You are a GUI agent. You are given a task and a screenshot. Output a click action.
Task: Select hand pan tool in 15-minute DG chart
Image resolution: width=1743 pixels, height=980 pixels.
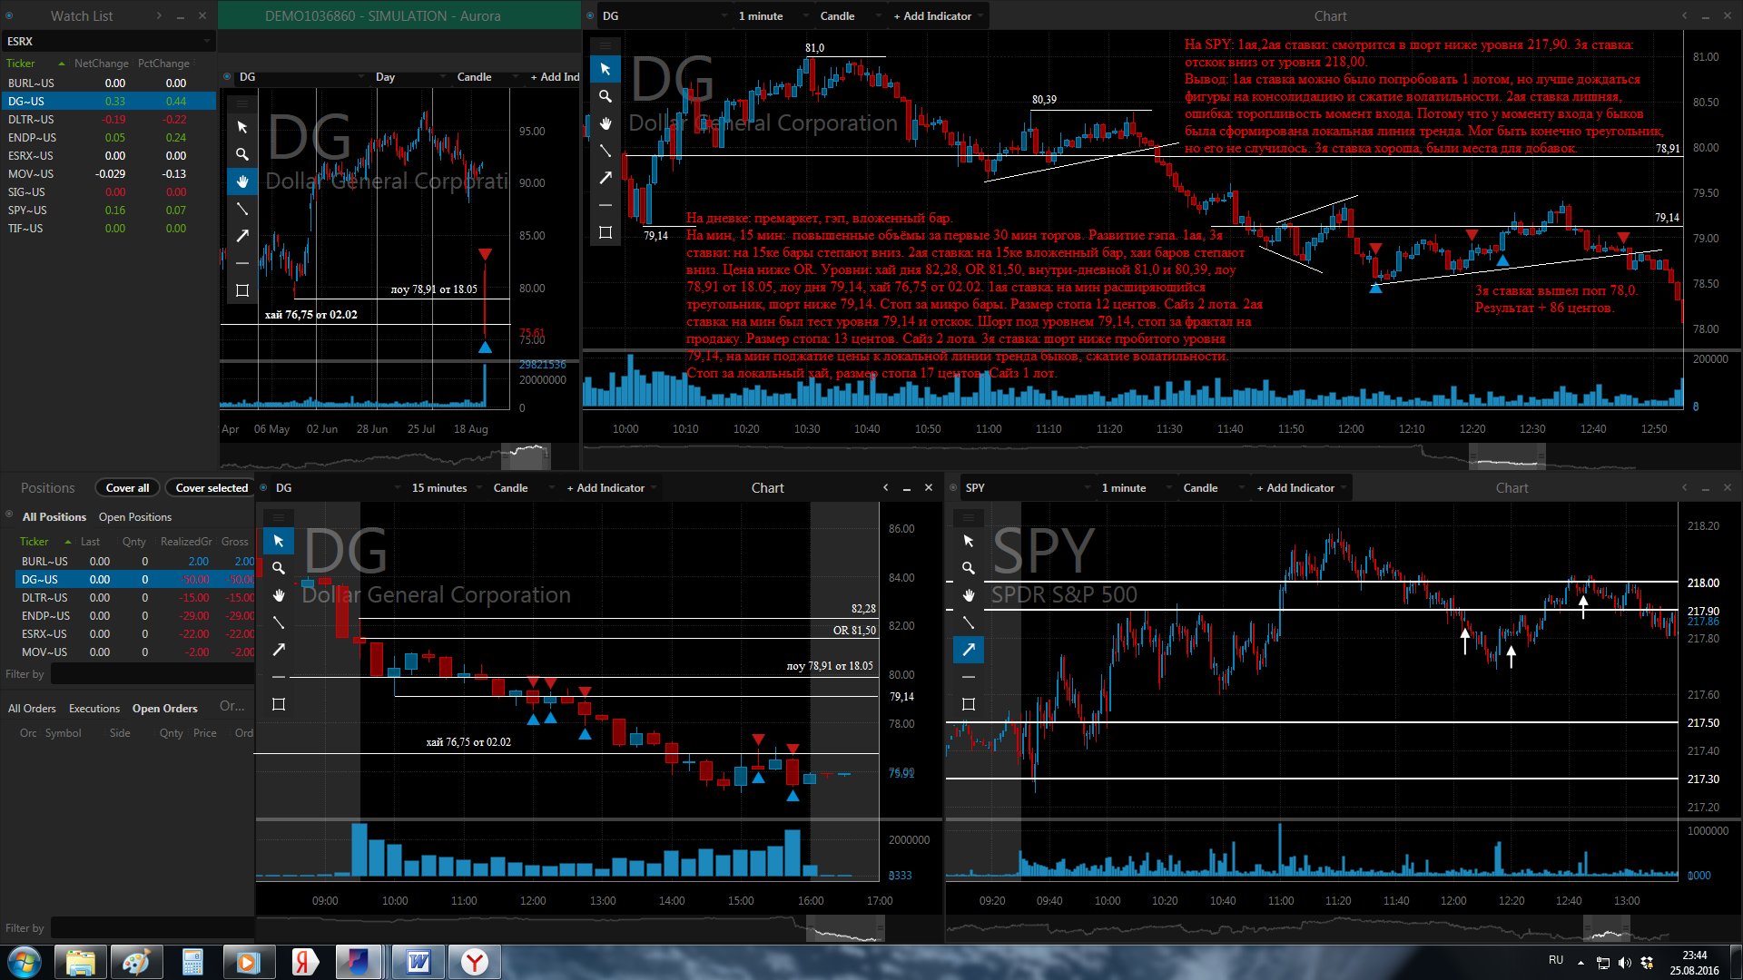279,595
